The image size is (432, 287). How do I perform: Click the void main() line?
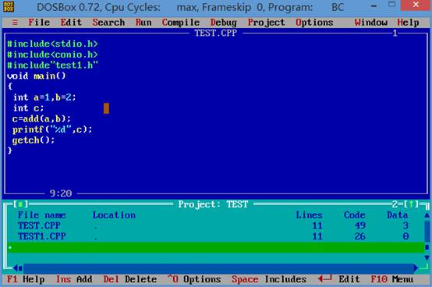(37, 76)
